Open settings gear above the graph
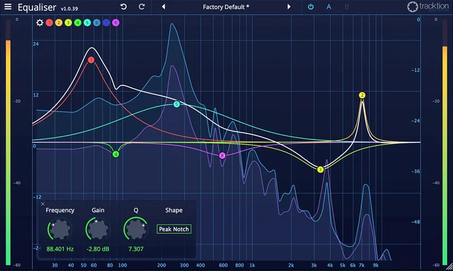Viewport: 453px width, 271px height. [40, 23]
